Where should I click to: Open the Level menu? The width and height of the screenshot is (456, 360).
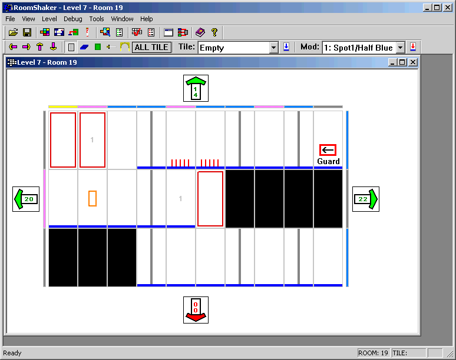point(49,19)
